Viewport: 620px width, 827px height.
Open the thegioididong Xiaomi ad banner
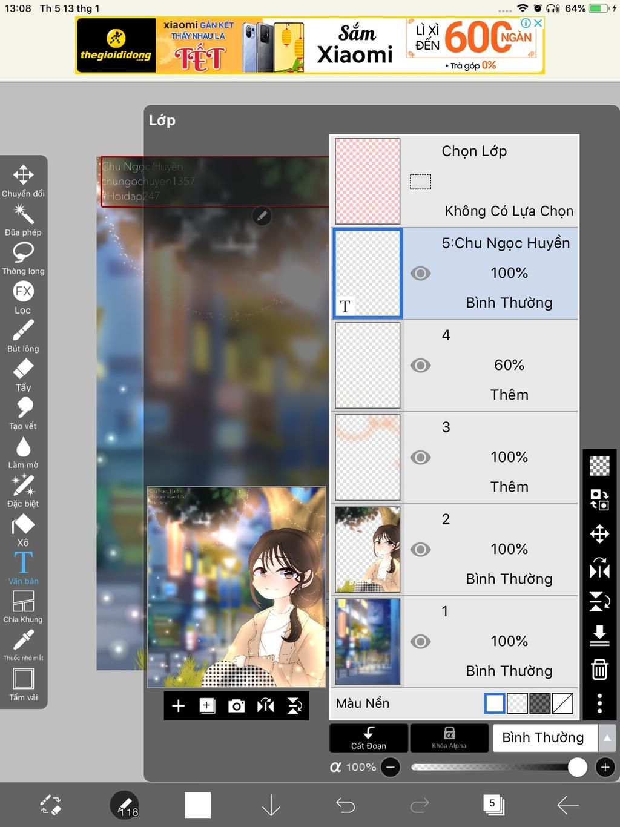[x=310, y=46]
